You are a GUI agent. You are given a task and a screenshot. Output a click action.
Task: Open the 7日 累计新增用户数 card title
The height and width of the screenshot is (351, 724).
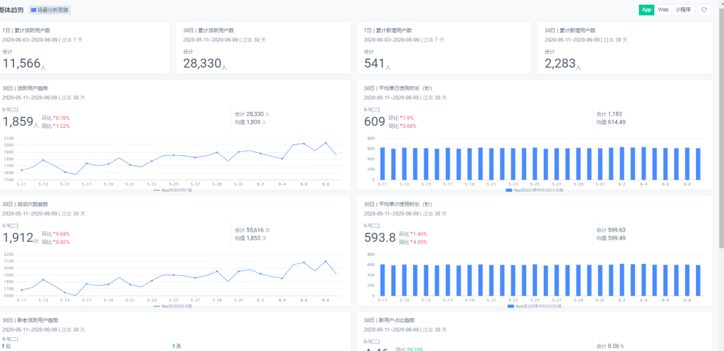point(388,30)
